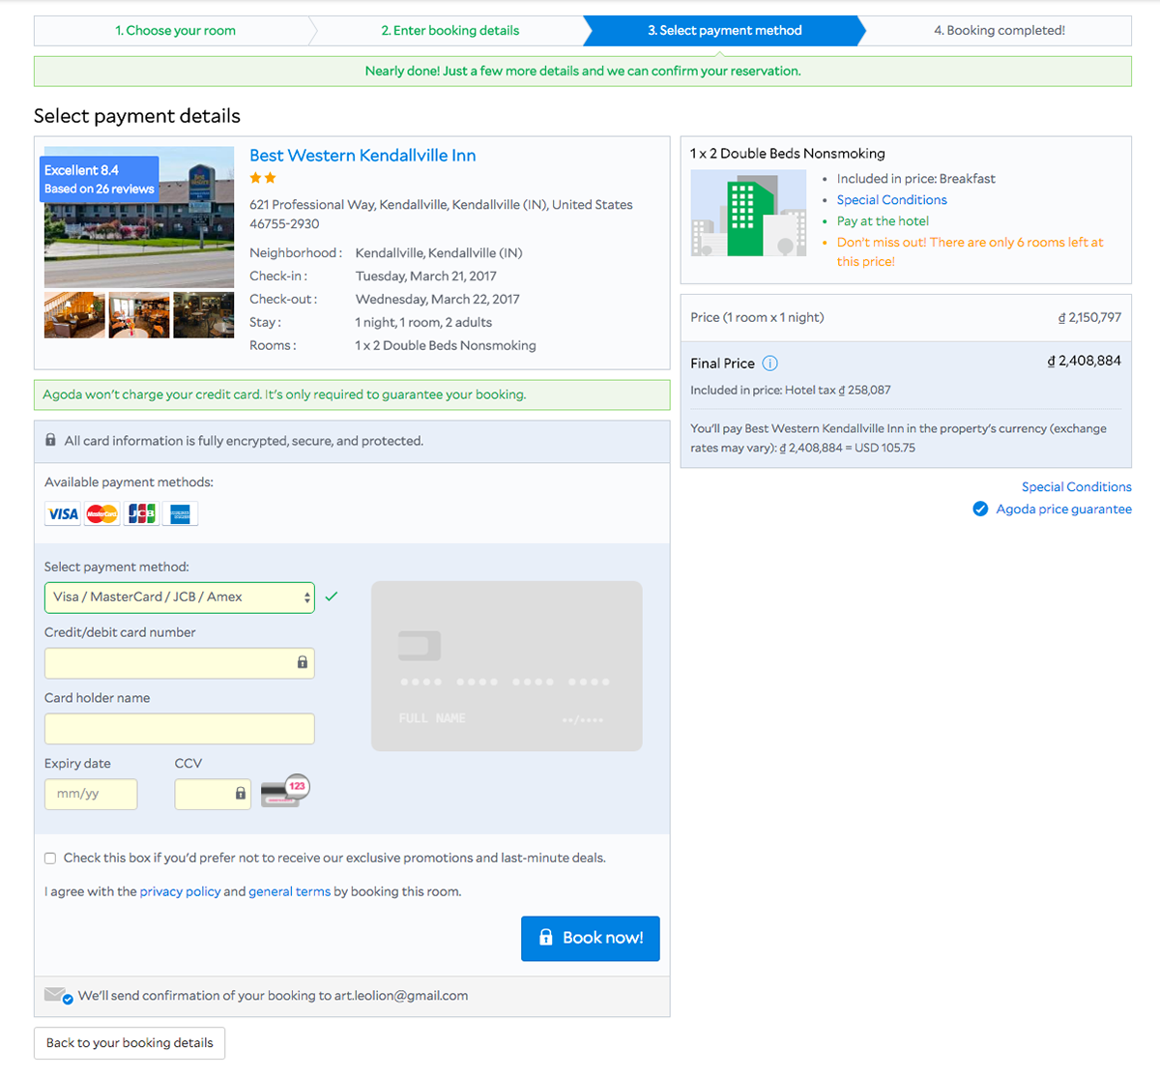Click the '1 night, 1 room, 2 adults' stay text
This screenshot has height=1077, width=1160.
[423, 323]
